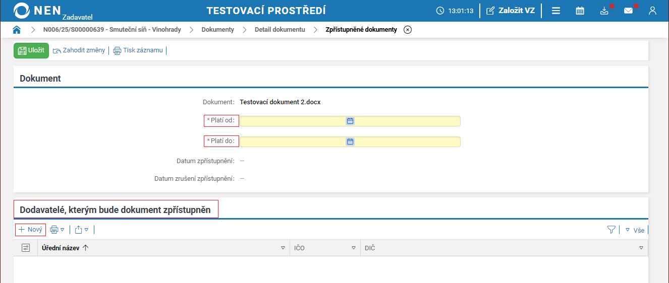
Task: Open the messages envelope icon
Action: (x=628, y=11)
